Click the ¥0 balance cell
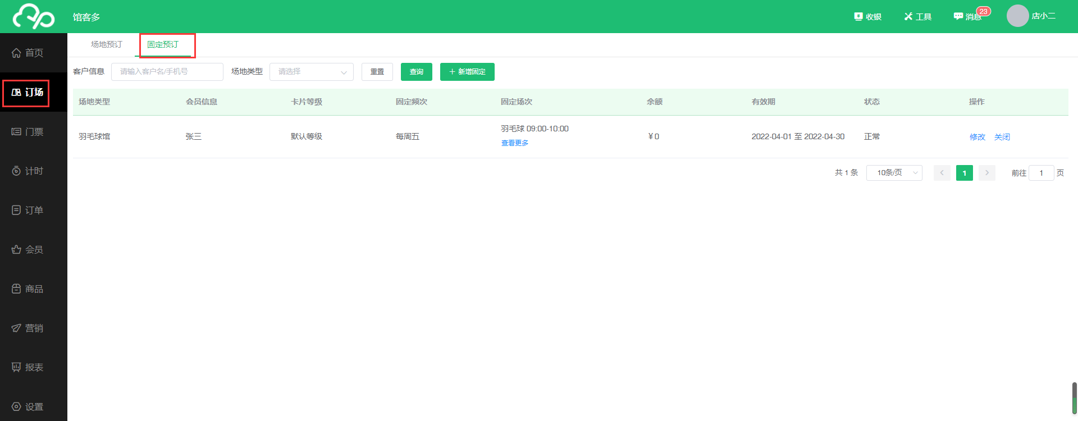The height and width of the screenshot is (421, 1078). (x=654, y=136)
